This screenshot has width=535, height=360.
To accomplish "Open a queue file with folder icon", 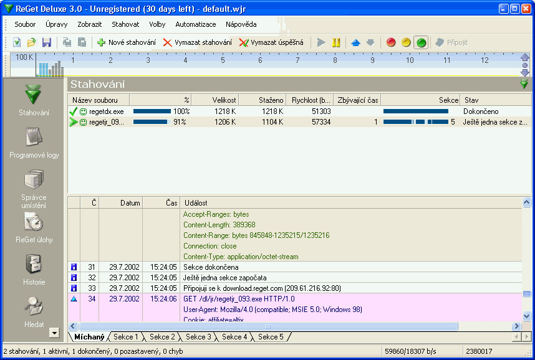I will tap(31, 42).
